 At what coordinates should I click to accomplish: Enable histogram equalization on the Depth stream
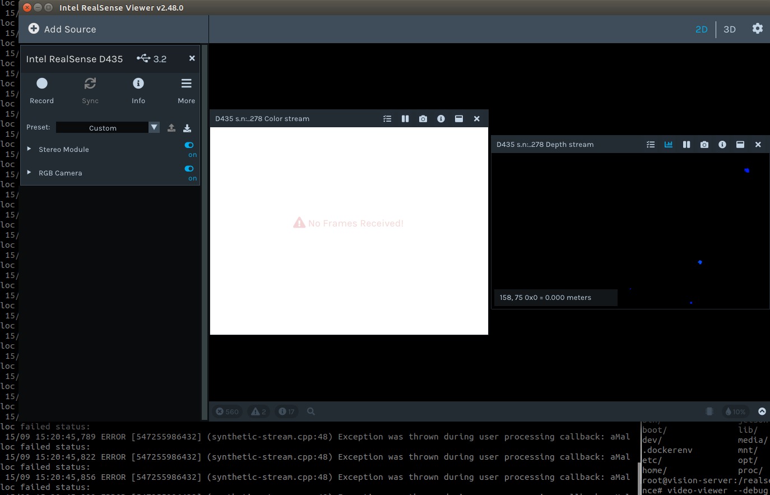(668, 144)
